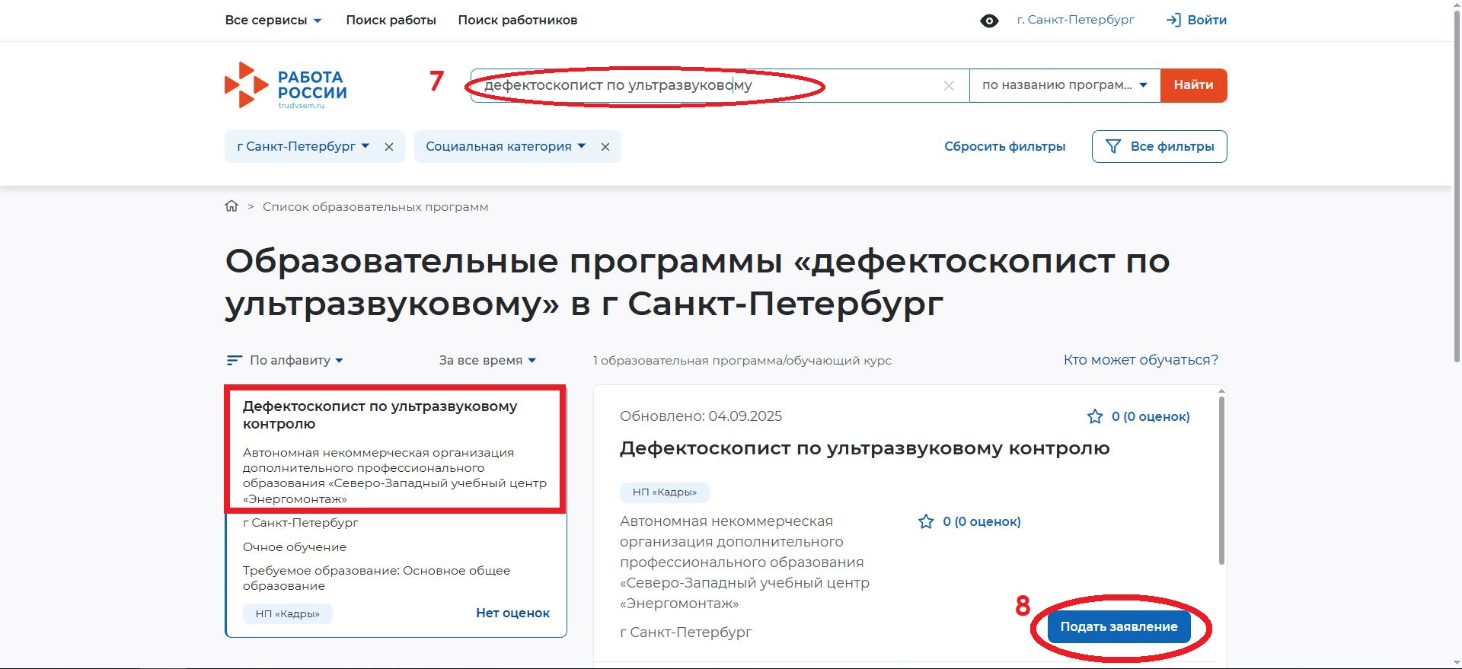This screenshot has height=669, width=1462.
Task: Click the Подать заявление button
Action: coord(1119,626)
